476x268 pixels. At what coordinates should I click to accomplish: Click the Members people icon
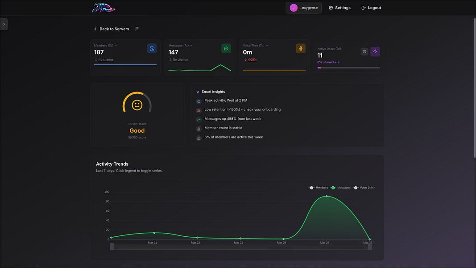pos(152,48)
